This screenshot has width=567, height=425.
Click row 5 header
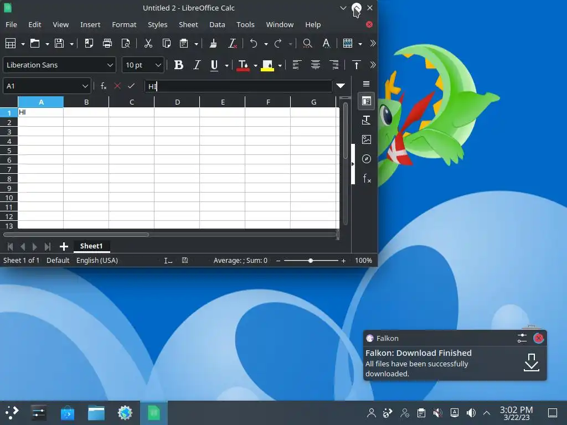tap(9, 151)
